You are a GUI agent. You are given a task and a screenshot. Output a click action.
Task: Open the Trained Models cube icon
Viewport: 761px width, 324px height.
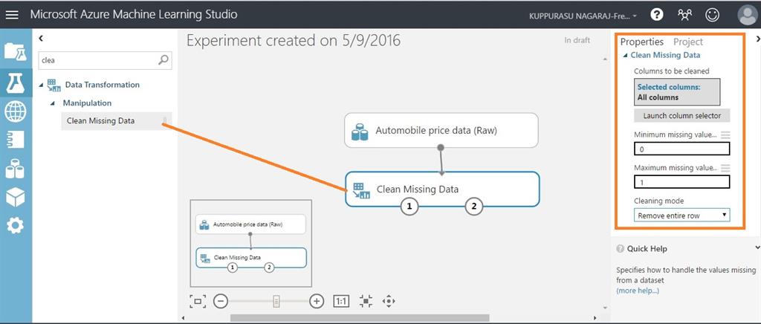pyautogui.click(x=16, y=197)
